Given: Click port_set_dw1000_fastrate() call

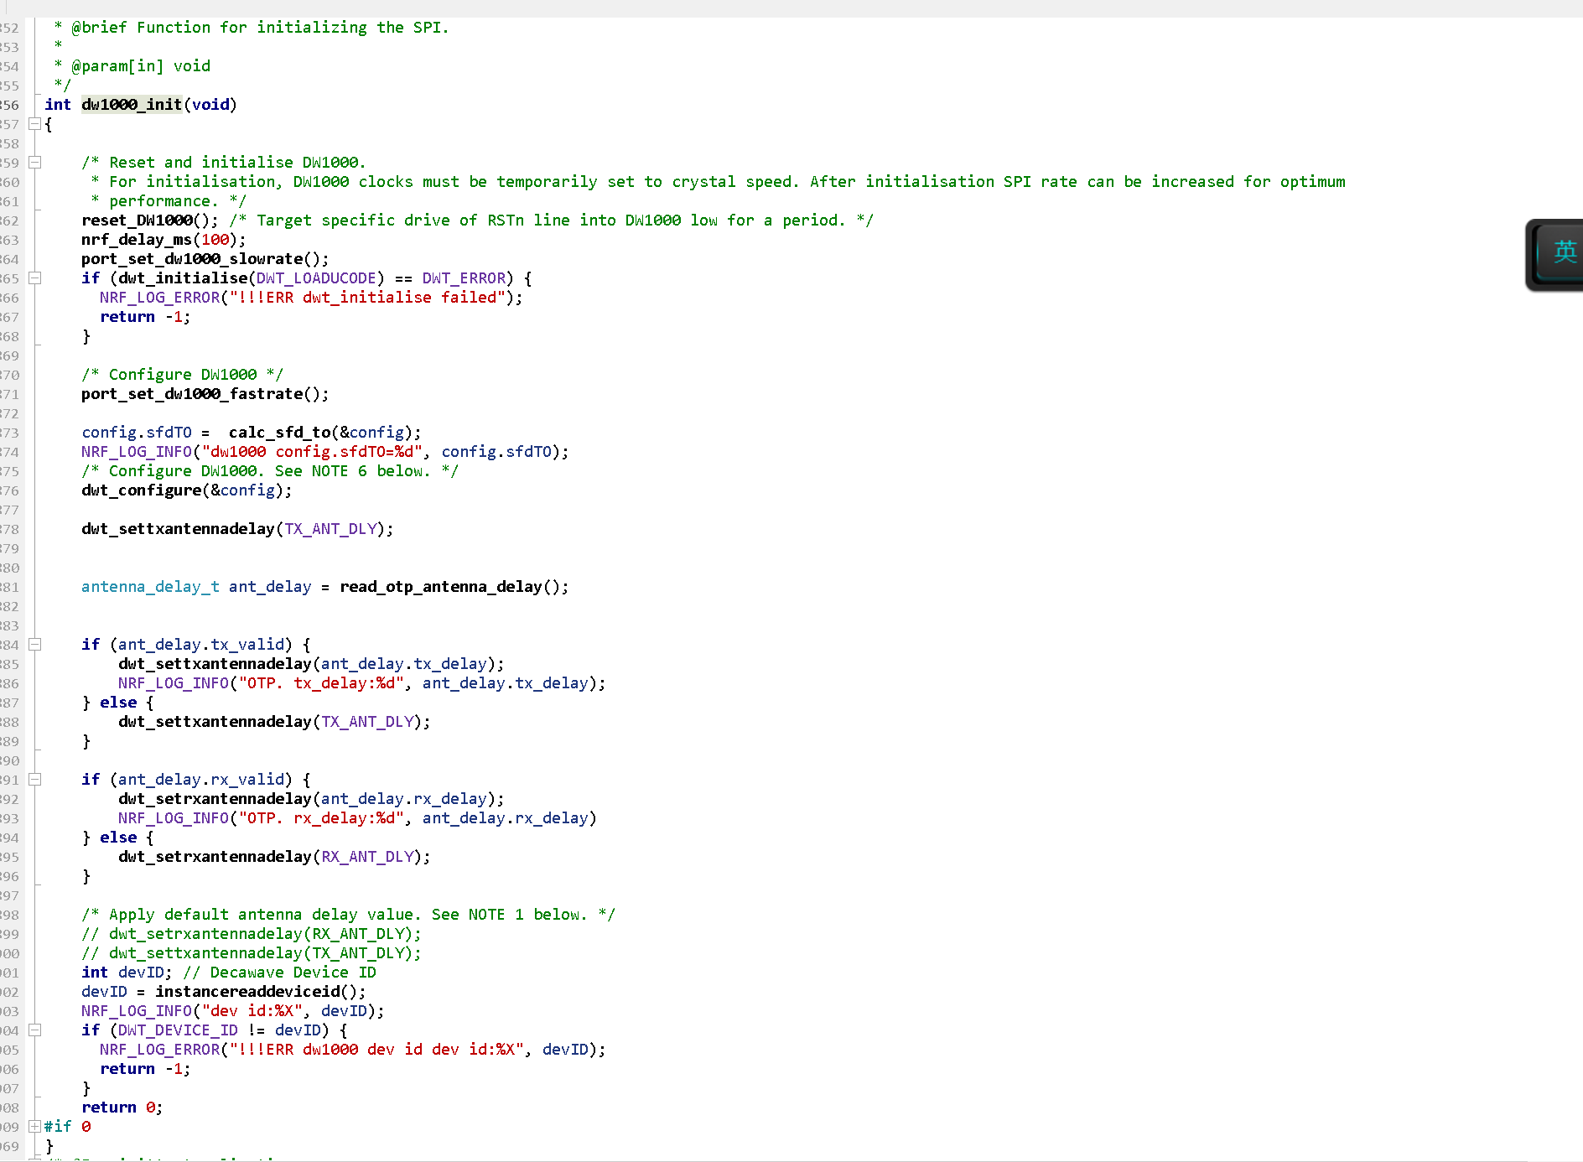Looking at the screenshot, I should [205, 394].
